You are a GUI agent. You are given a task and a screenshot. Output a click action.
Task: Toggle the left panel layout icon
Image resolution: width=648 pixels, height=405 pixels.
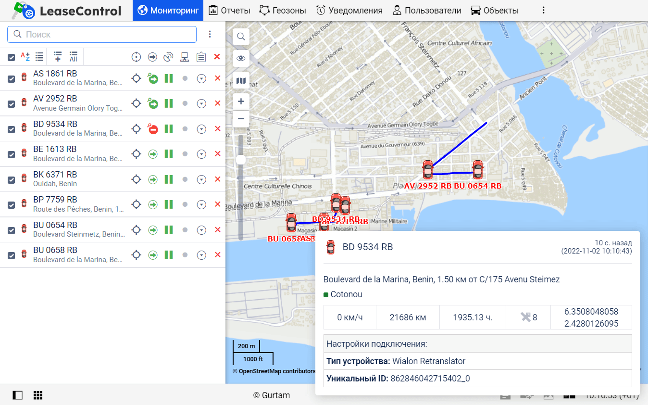(18, 395)
